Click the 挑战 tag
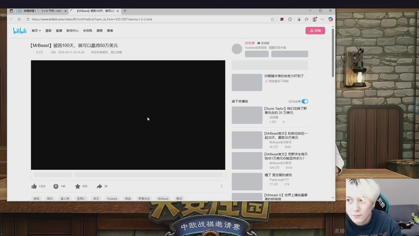Image resolution: width=419 pixels, height=236 pixels. [128, 199]
